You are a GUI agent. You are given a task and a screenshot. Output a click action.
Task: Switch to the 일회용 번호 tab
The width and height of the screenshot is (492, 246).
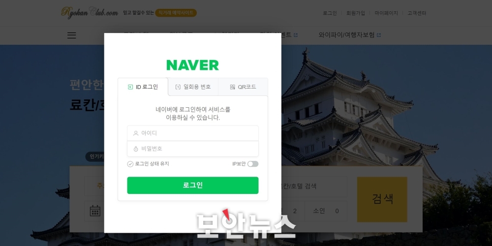tap(193, 87)
